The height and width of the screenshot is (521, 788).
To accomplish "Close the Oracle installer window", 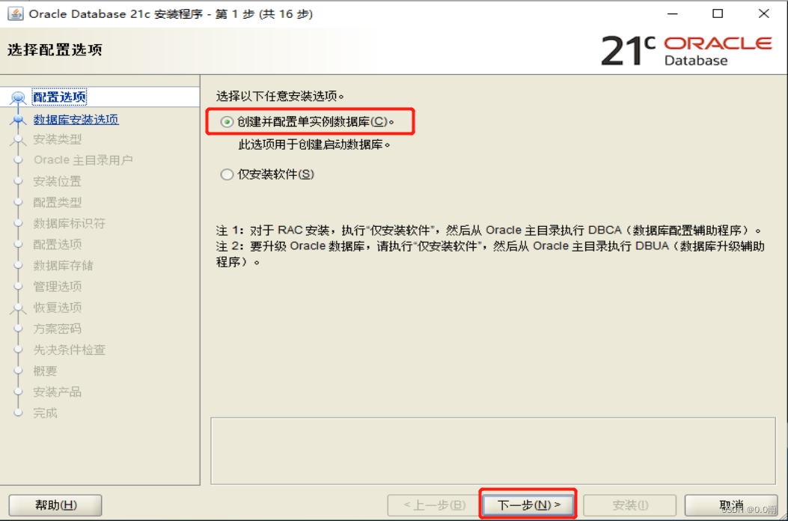I will [764, 13].
